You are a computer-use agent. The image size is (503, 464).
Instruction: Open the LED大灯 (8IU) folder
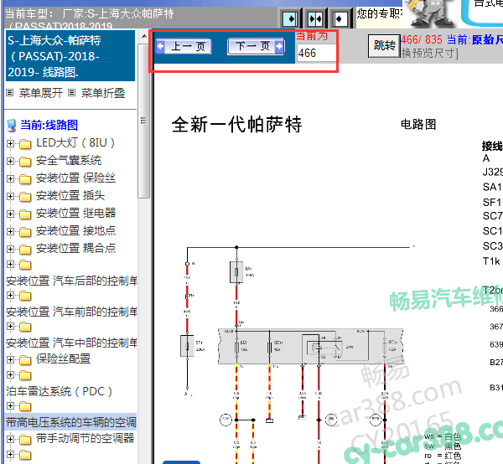[x=75, y=143]
